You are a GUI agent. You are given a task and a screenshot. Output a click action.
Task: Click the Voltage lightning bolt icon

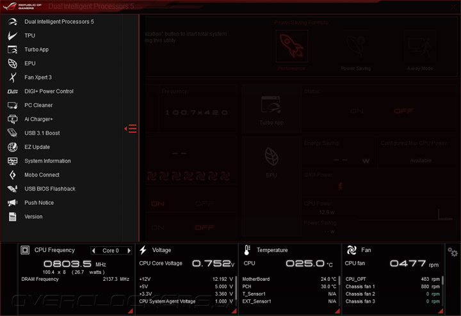coord(143,250)
